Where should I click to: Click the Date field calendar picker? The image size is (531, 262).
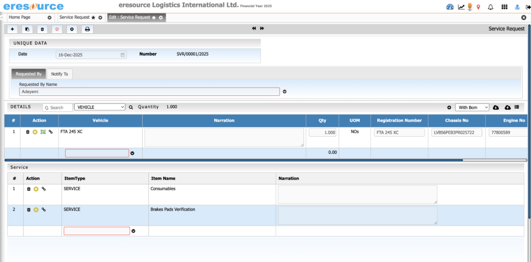coord(123,54)
